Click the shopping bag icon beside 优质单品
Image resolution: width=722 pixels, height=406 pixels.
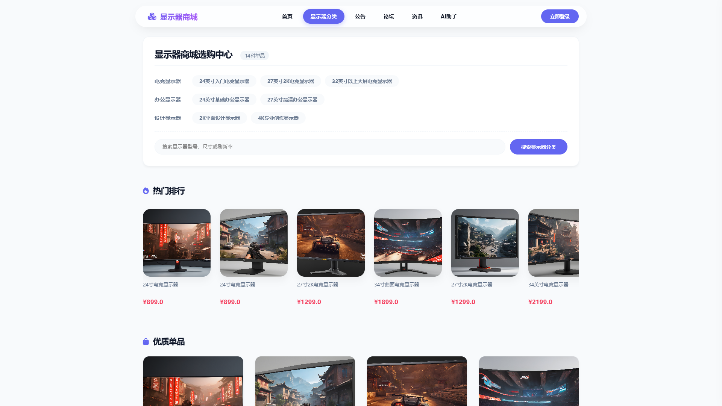146,341
